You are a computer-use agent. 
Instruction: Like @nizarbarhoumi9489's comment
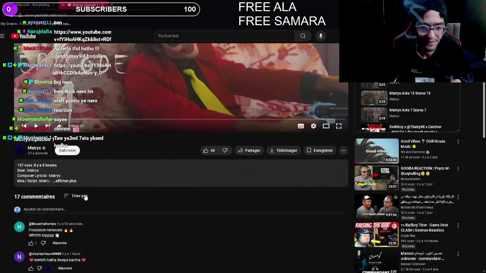click(x=31, y=268)
